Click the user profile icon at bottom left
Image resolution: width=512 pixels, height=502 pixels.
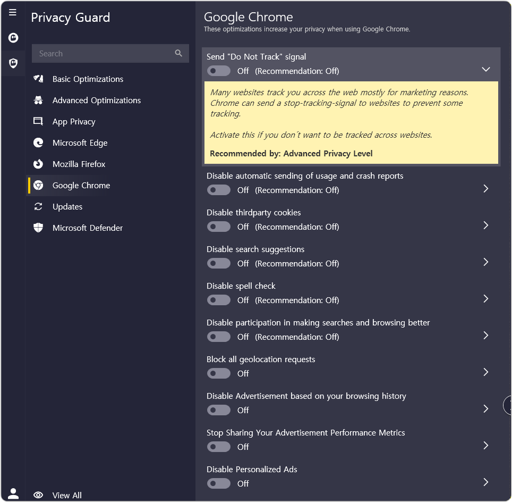pos(13,492)
